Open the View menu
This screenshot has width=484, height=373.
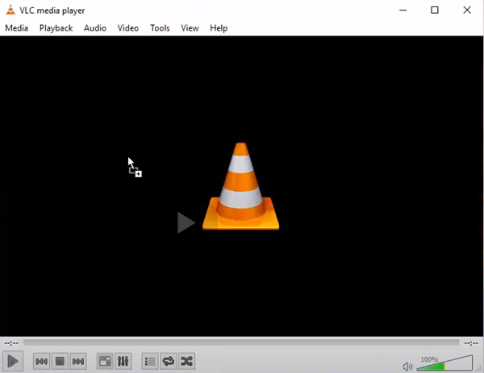click(190, 28)
